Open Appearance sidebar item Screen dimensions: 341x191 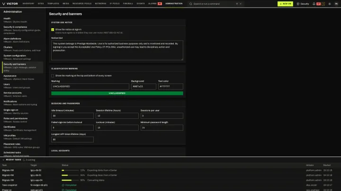point(23,77)
